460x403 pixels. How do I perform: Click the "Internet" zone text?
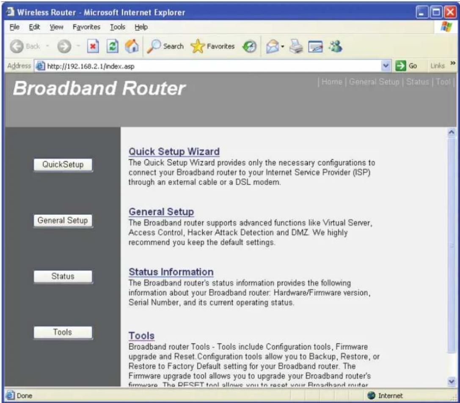[390, 396]
